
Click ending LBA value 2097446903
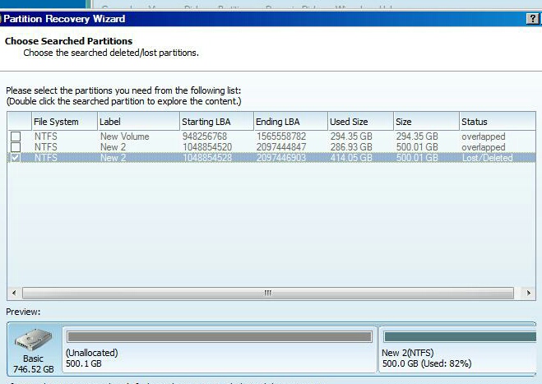tap(281, 158)
